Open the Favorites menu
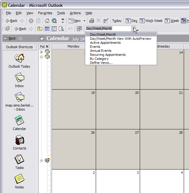This screenshot has height=193, width=189. pos(45,13)
